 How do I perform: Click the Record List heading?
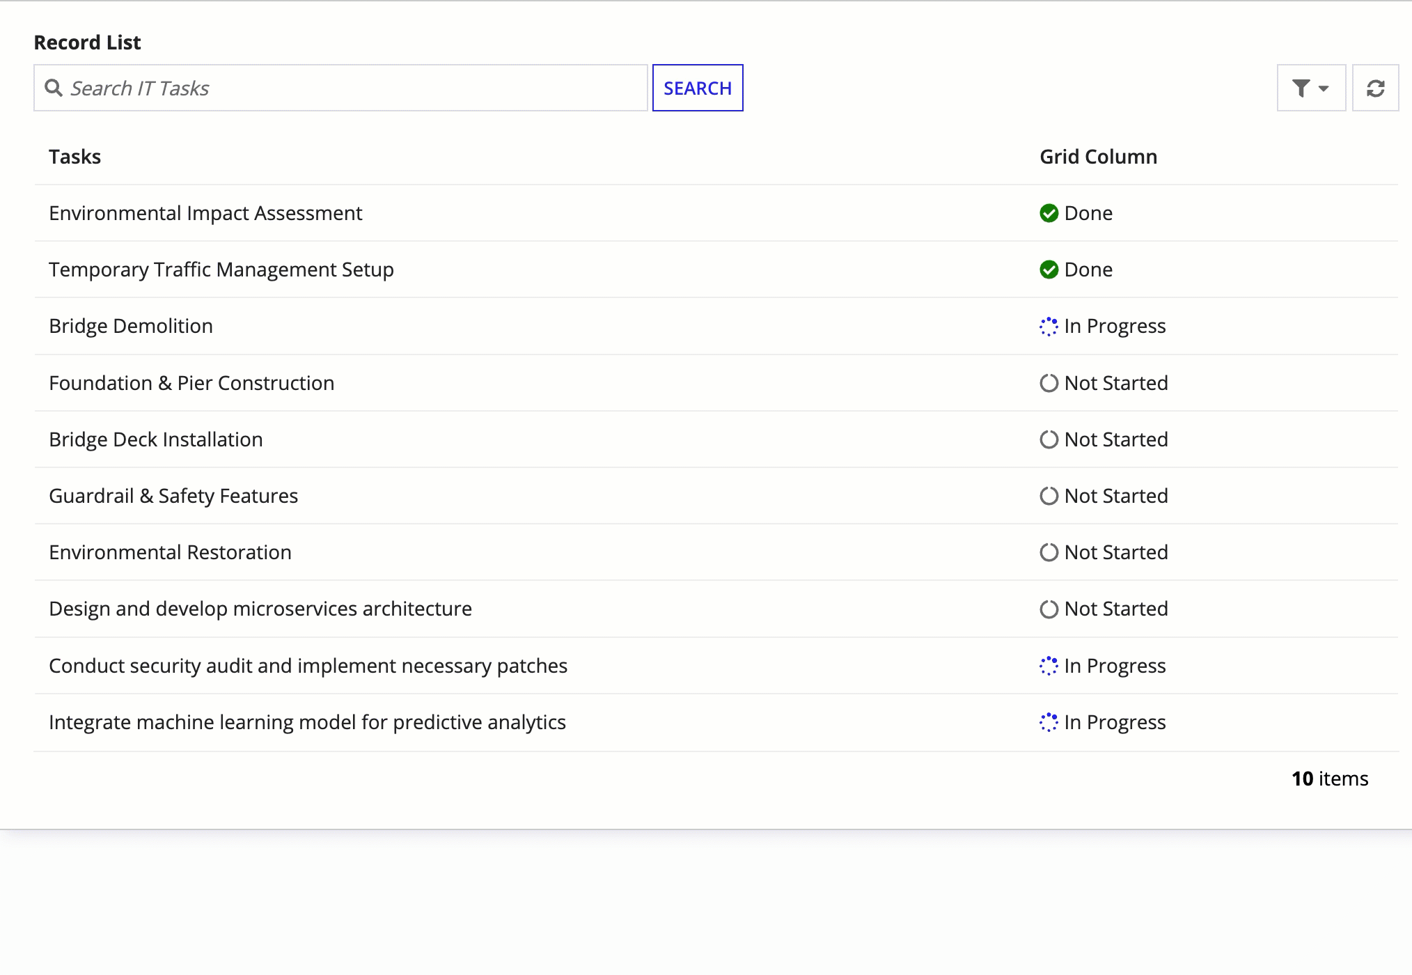tap(87, 42)
